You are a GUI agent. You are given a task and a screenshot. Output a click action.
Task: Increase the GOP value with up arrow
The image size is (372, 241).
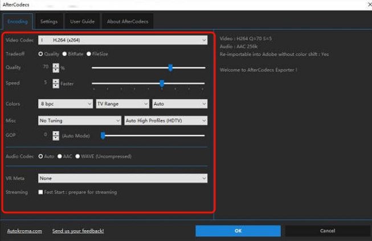(x=55, y=133)
